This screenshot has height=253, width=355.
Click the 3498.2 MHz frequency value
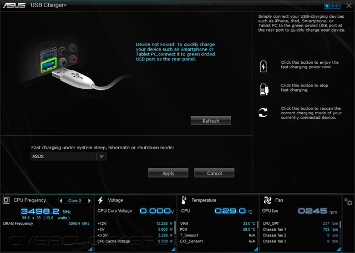coord(46,211)
